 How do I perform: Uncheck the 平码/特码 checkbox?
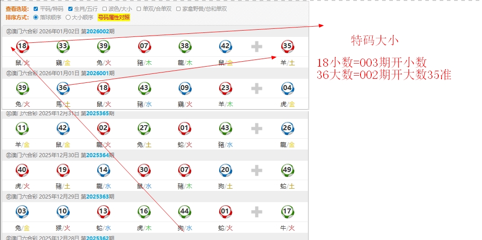tap(36, 9)
